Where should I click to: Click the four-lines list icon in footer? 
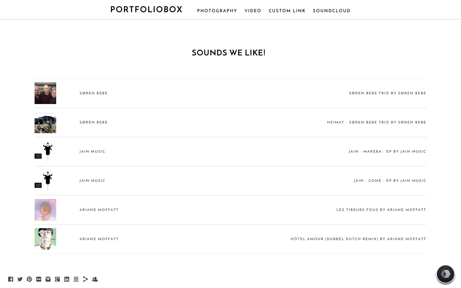[x=76, y=279]
